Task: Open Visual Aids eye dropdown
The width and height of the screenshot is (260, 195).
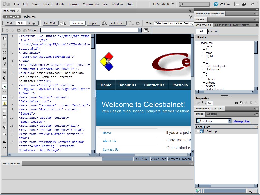Action: [131, 23]
